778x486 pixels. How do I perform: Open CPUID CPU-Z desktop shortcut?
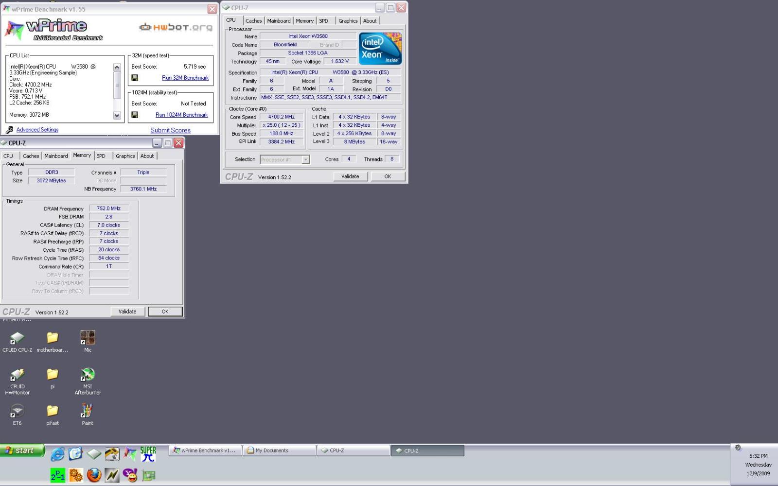17,342
